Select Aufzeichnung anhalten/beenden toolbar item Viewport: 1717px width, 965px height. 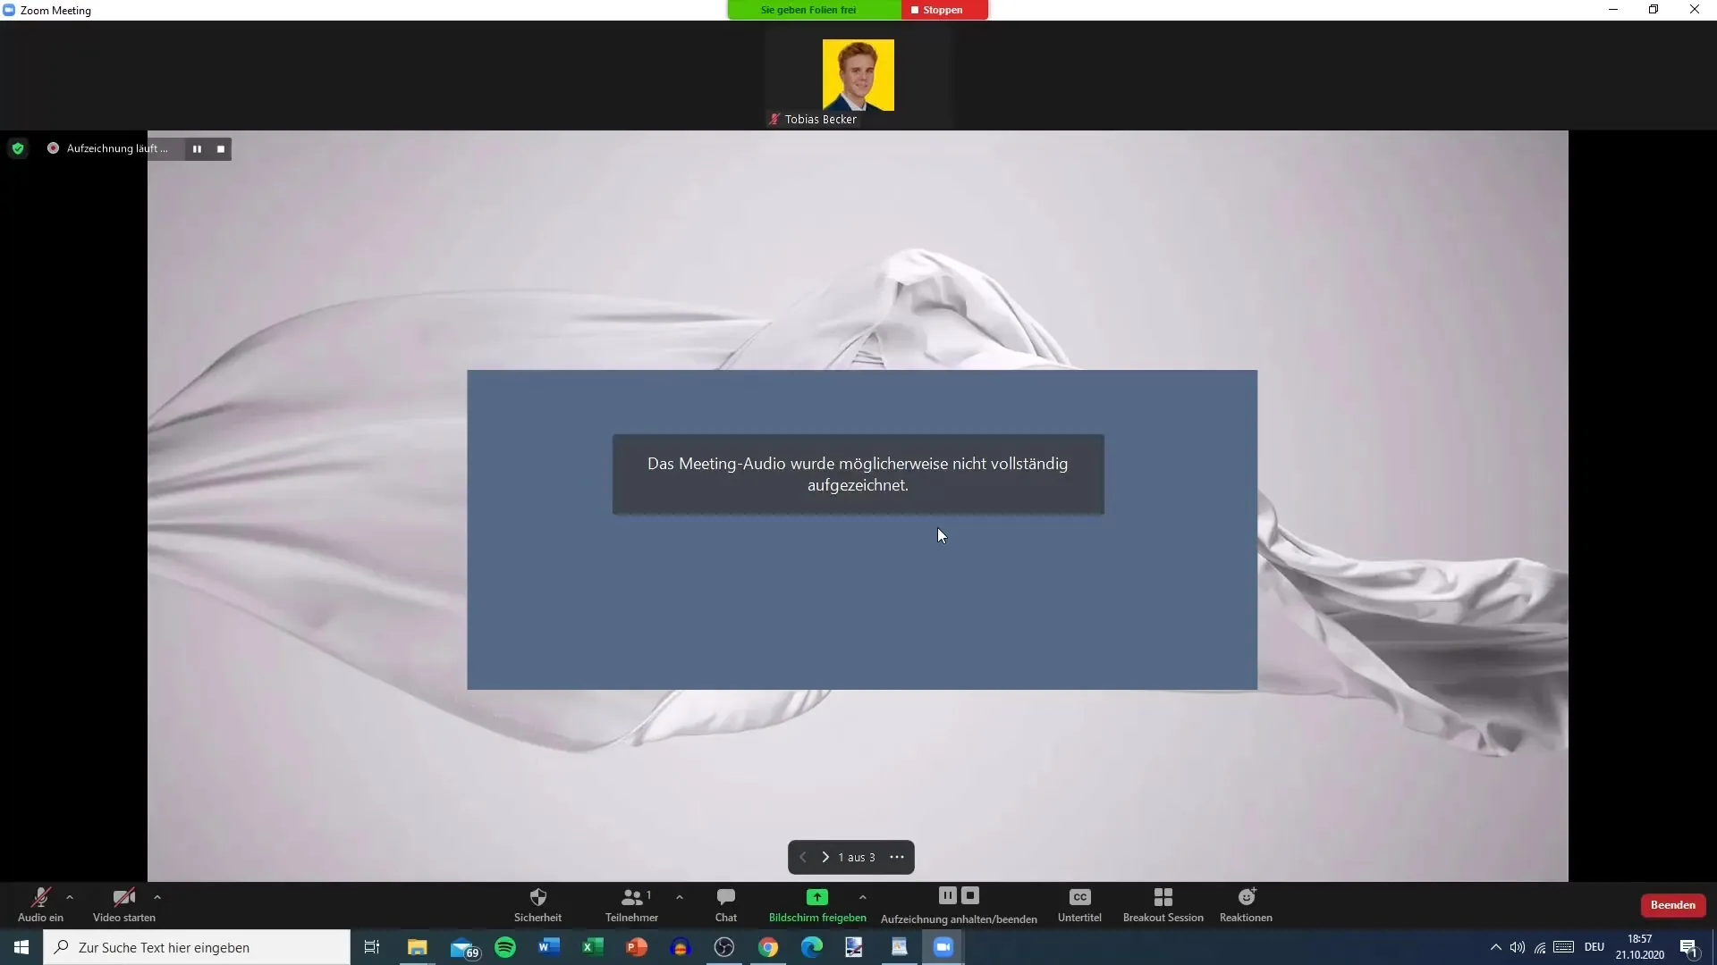(959, 905)
